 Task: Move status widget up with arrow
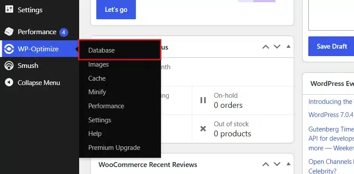(266, 46)
